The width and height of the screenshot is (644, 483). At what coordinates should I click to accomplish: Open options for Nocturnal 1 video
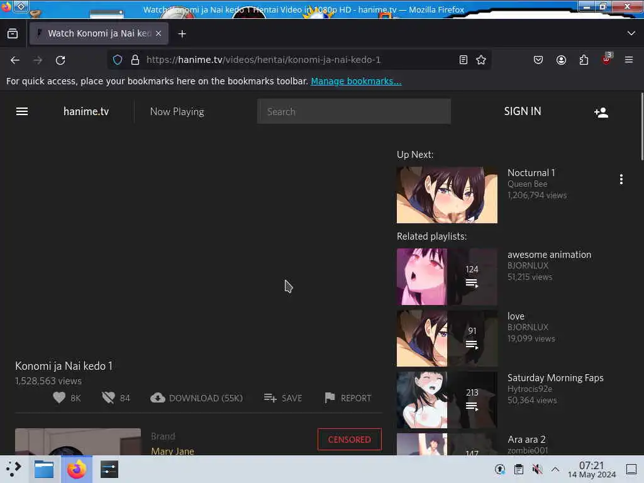[621, 179]
